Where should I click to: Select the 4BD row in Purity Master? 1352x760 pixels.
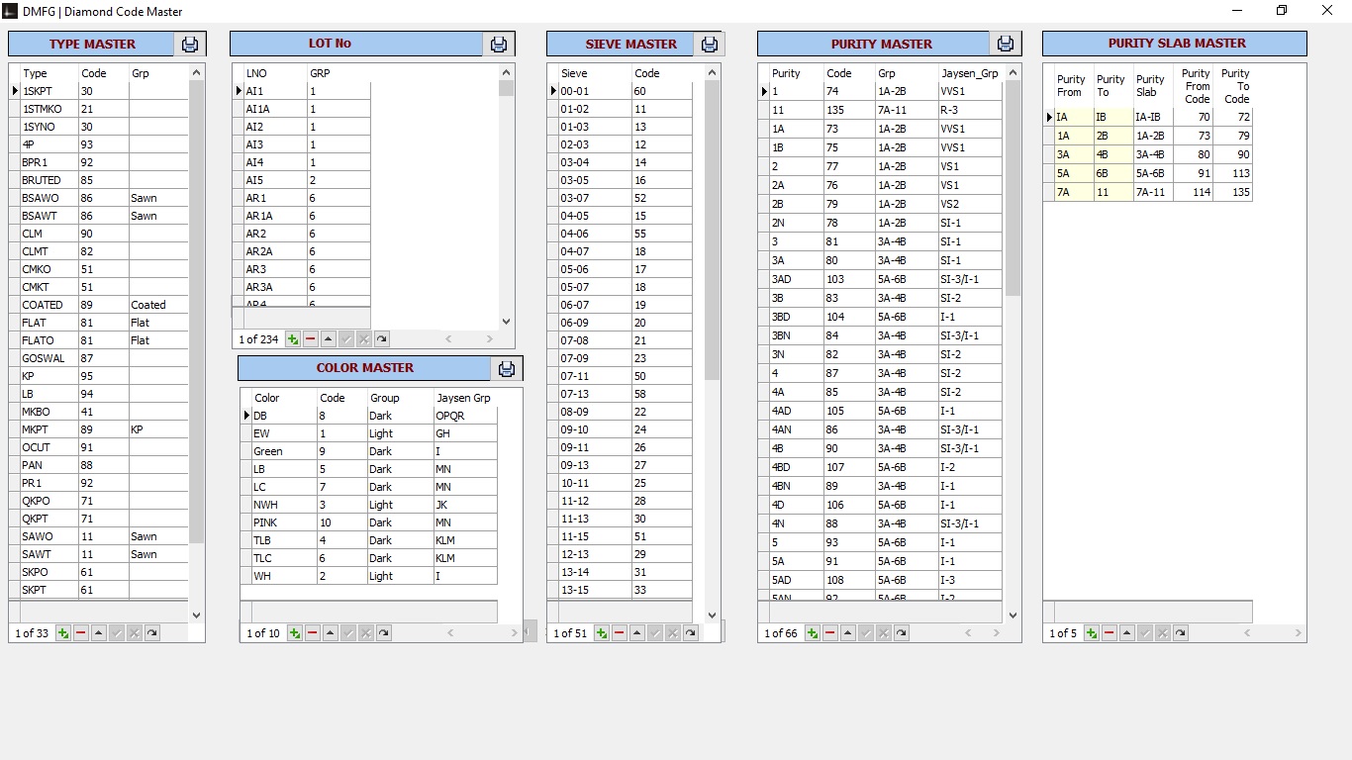(x=881, y=467)
